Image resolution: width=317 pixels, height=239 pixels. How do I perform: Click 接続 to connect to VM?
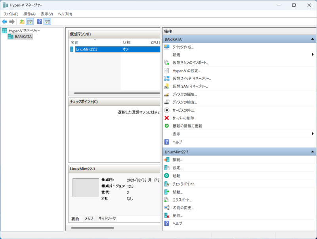point(177,160)
